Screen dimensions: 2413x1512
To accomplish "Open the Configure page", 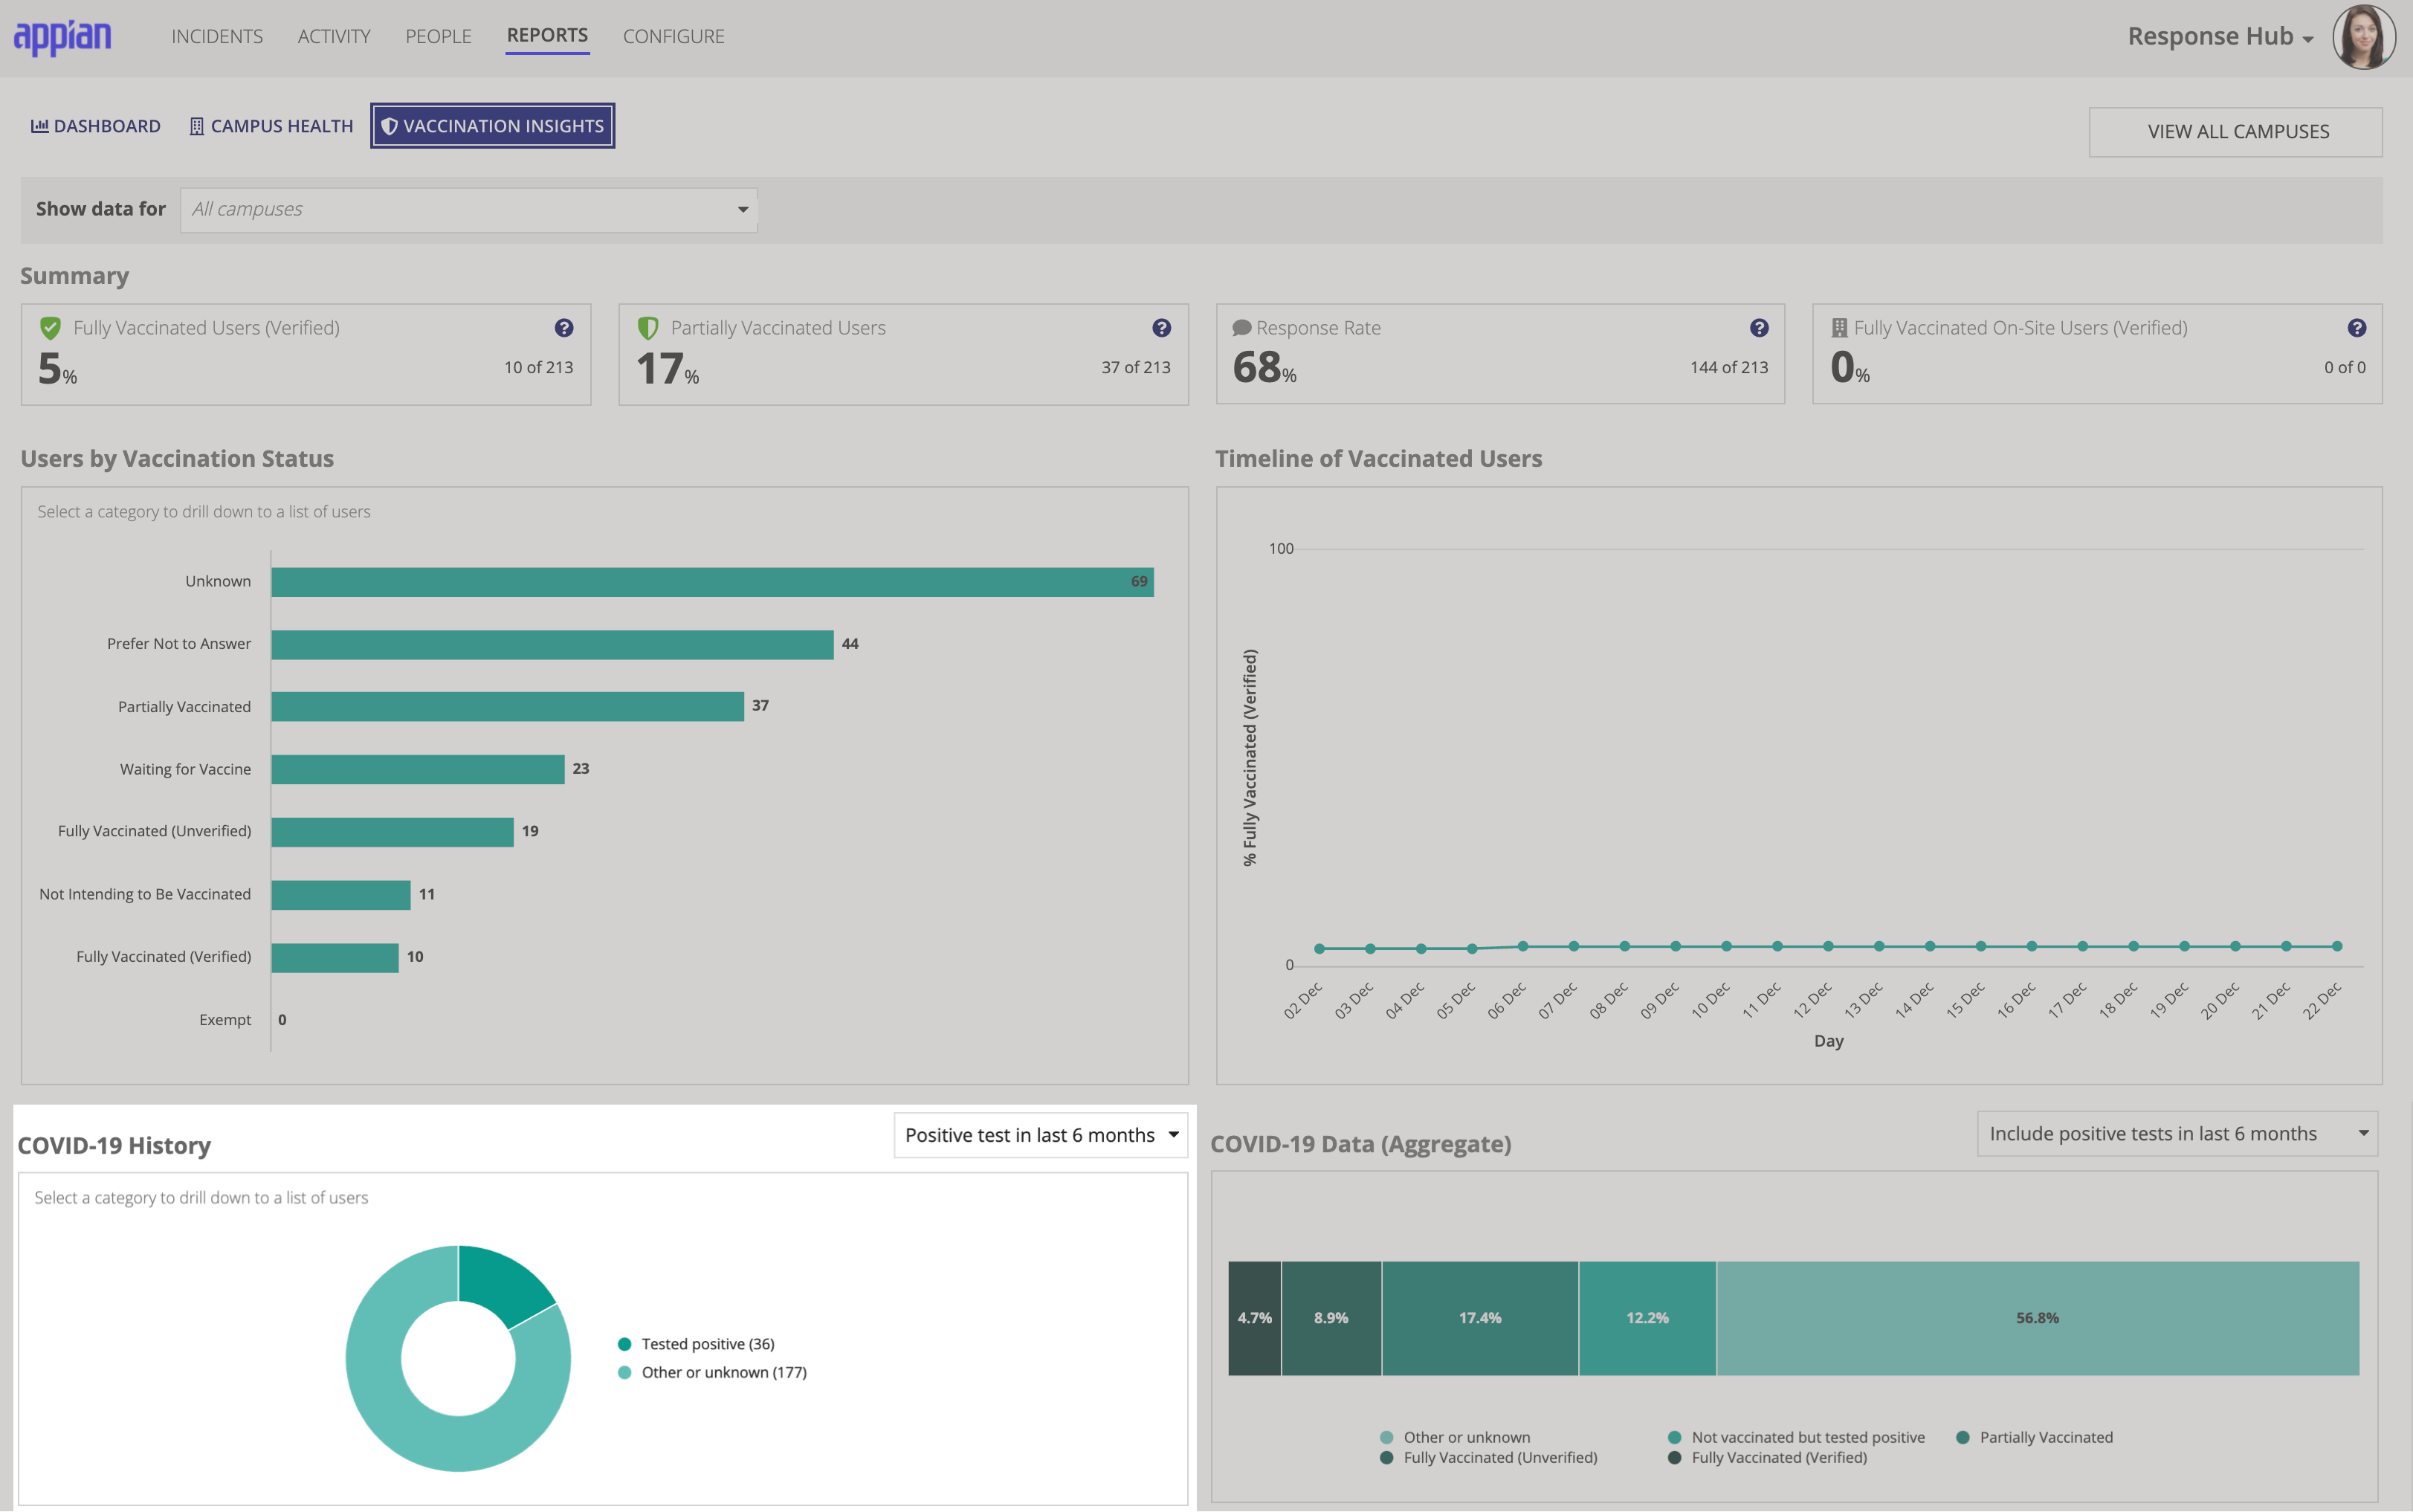I will [x=674, y=36].
